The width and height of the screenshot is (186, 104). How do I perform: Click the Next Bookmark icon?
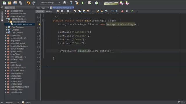click(x=102, y=11)
